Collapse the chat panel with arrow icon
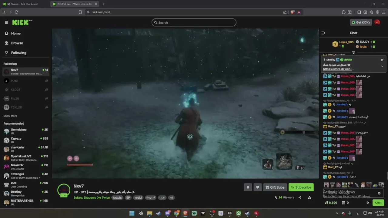Image resolution: width=388 pixels, height=218 pixels. (323, 33)
